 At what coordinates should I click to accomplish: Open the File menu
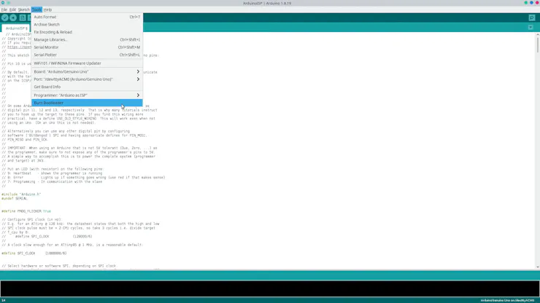click(4, 9)
